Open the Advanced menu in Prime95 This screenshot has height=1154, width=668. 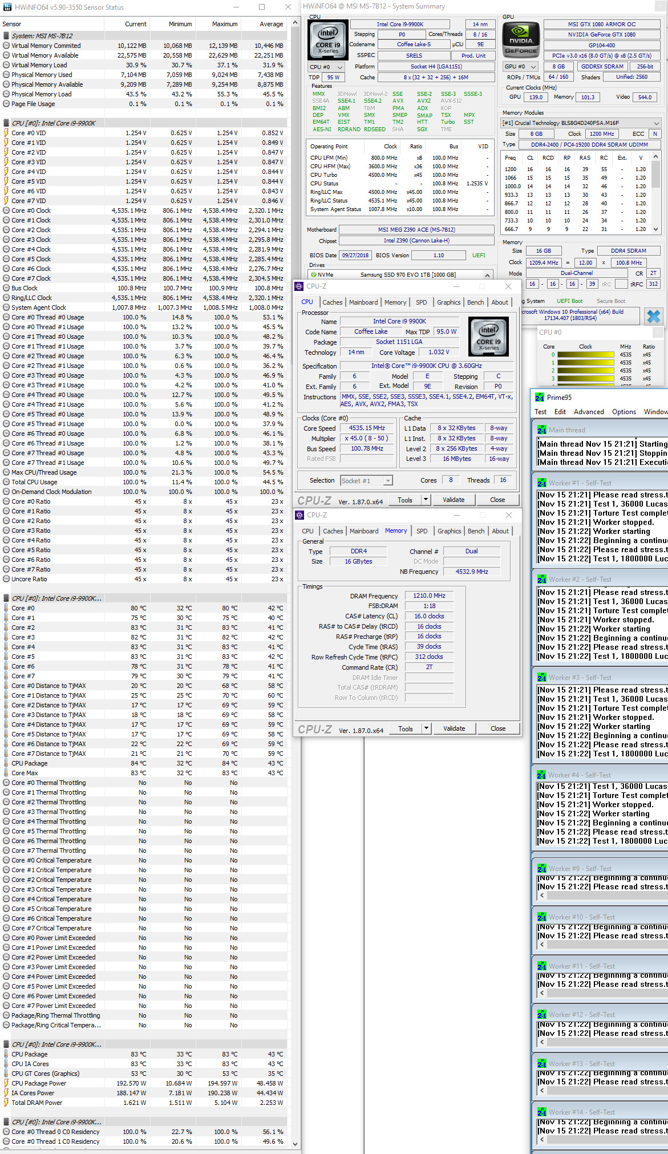coord(589,412)
